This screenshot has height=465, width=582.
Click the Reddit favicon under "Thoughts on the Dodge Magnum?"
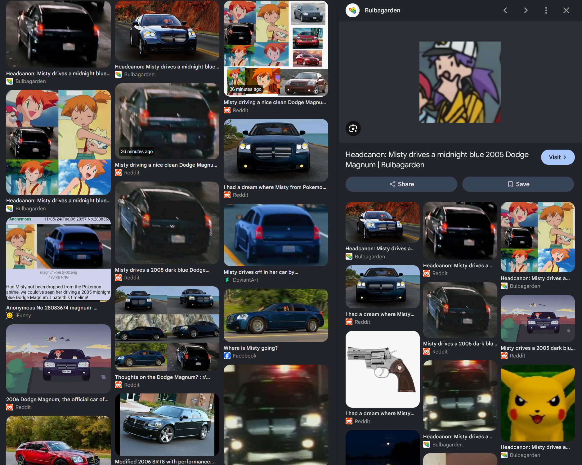[x=119, y=385]
